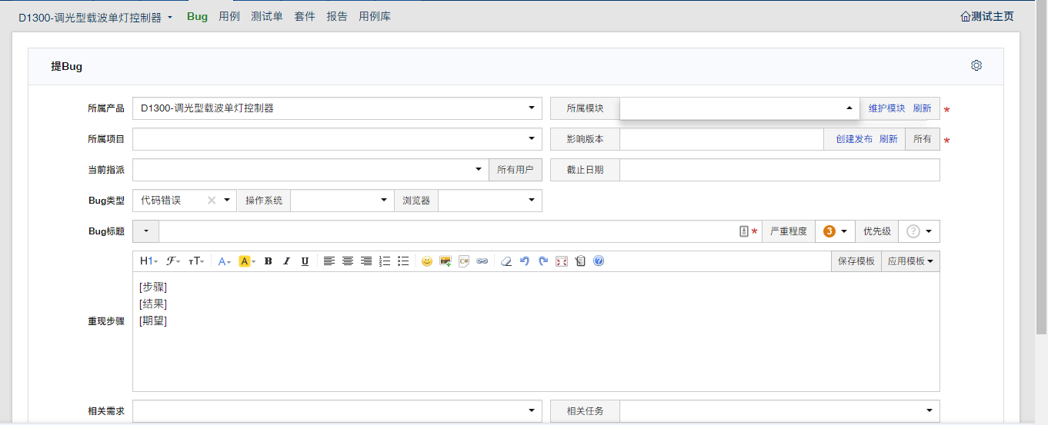Click 所有用户 button

coord(516,170)
